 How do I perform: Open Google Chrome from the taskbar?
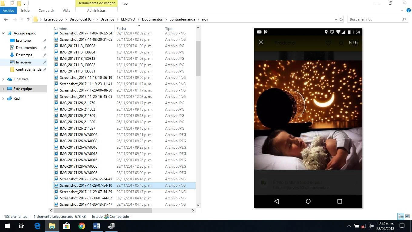click(x=81, y=226)
